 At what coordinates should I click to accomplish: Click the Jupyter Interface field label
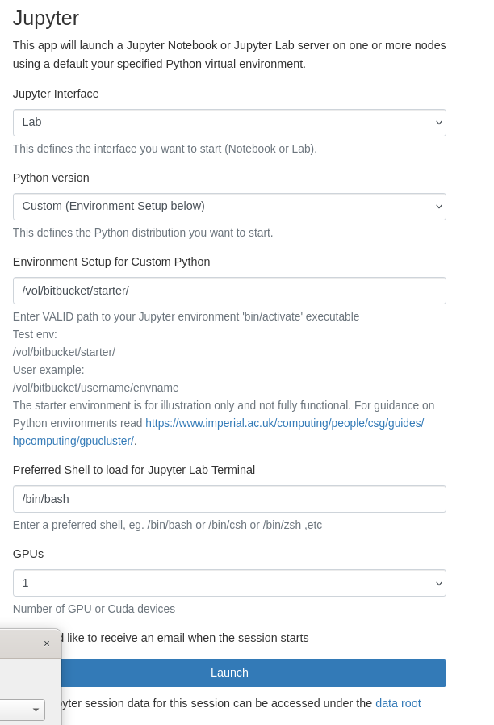[x=56, y=94]
